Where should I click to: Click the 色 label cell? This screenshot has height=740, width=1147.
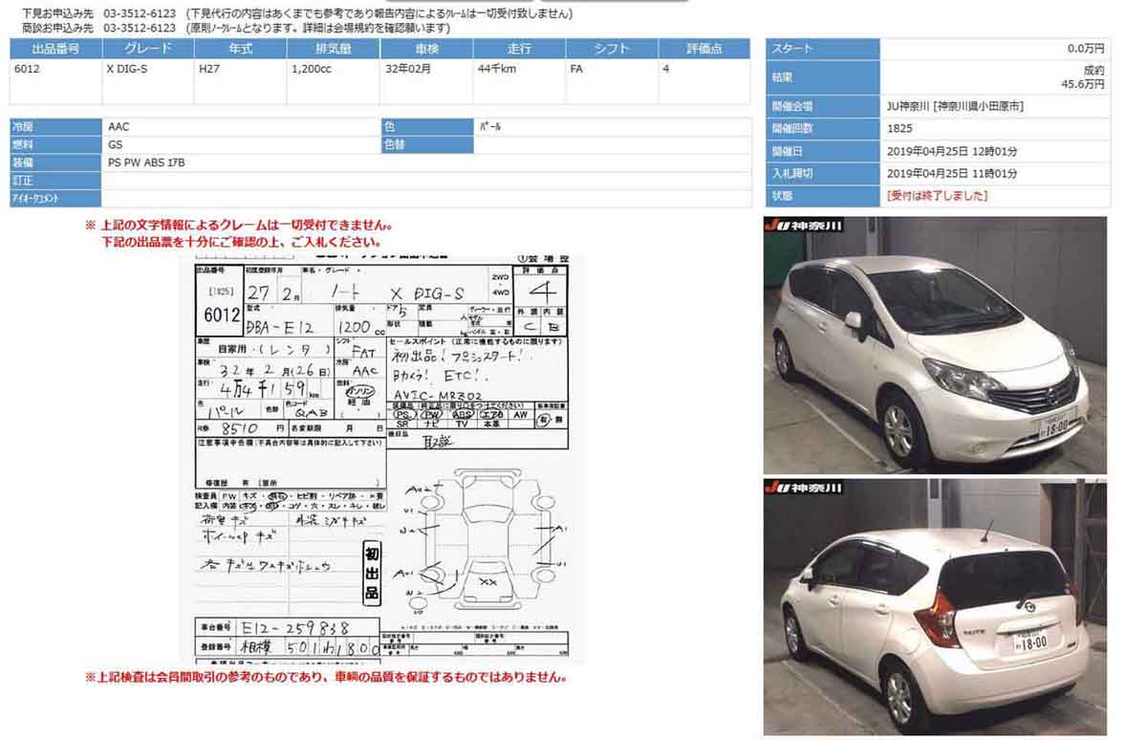coord(427,126)
